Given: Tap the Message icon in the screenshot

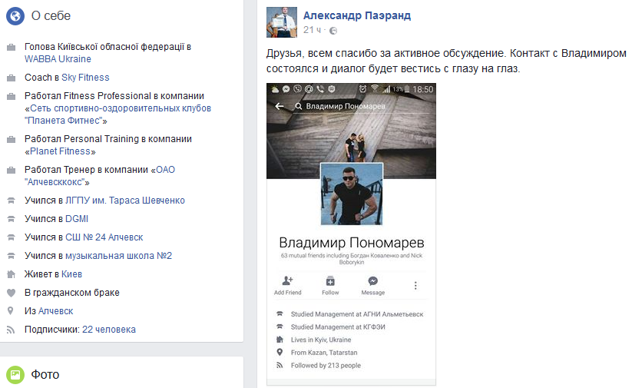Looking at the screenshot, I should pyautogui.click(x=372, y=281).
